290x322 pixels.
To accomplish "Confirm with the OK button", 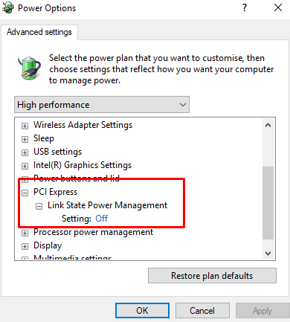I will [x=142, y=310].
